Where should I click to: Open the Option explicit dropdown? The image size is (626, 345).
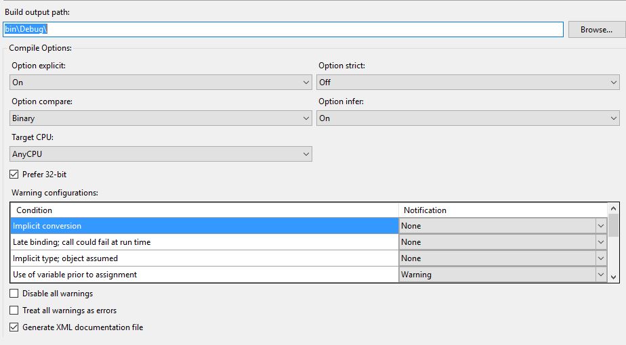[161, 83]
